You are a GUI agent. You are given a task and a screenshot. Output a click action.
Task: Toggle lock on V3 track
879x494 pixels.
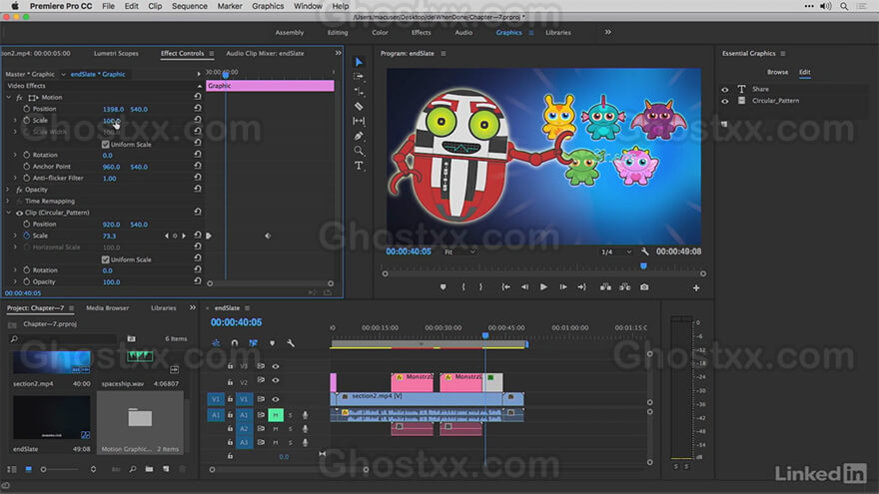[x=230, y=366]
